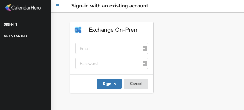The image size is (244, 110).
Task: Click the Email placeholder text
Action: tap(85, 49)
